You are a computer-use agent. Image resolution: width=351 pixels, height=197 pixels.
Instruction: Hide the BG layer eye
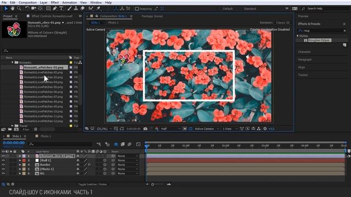pyautogui.click(x=3, y=173)
